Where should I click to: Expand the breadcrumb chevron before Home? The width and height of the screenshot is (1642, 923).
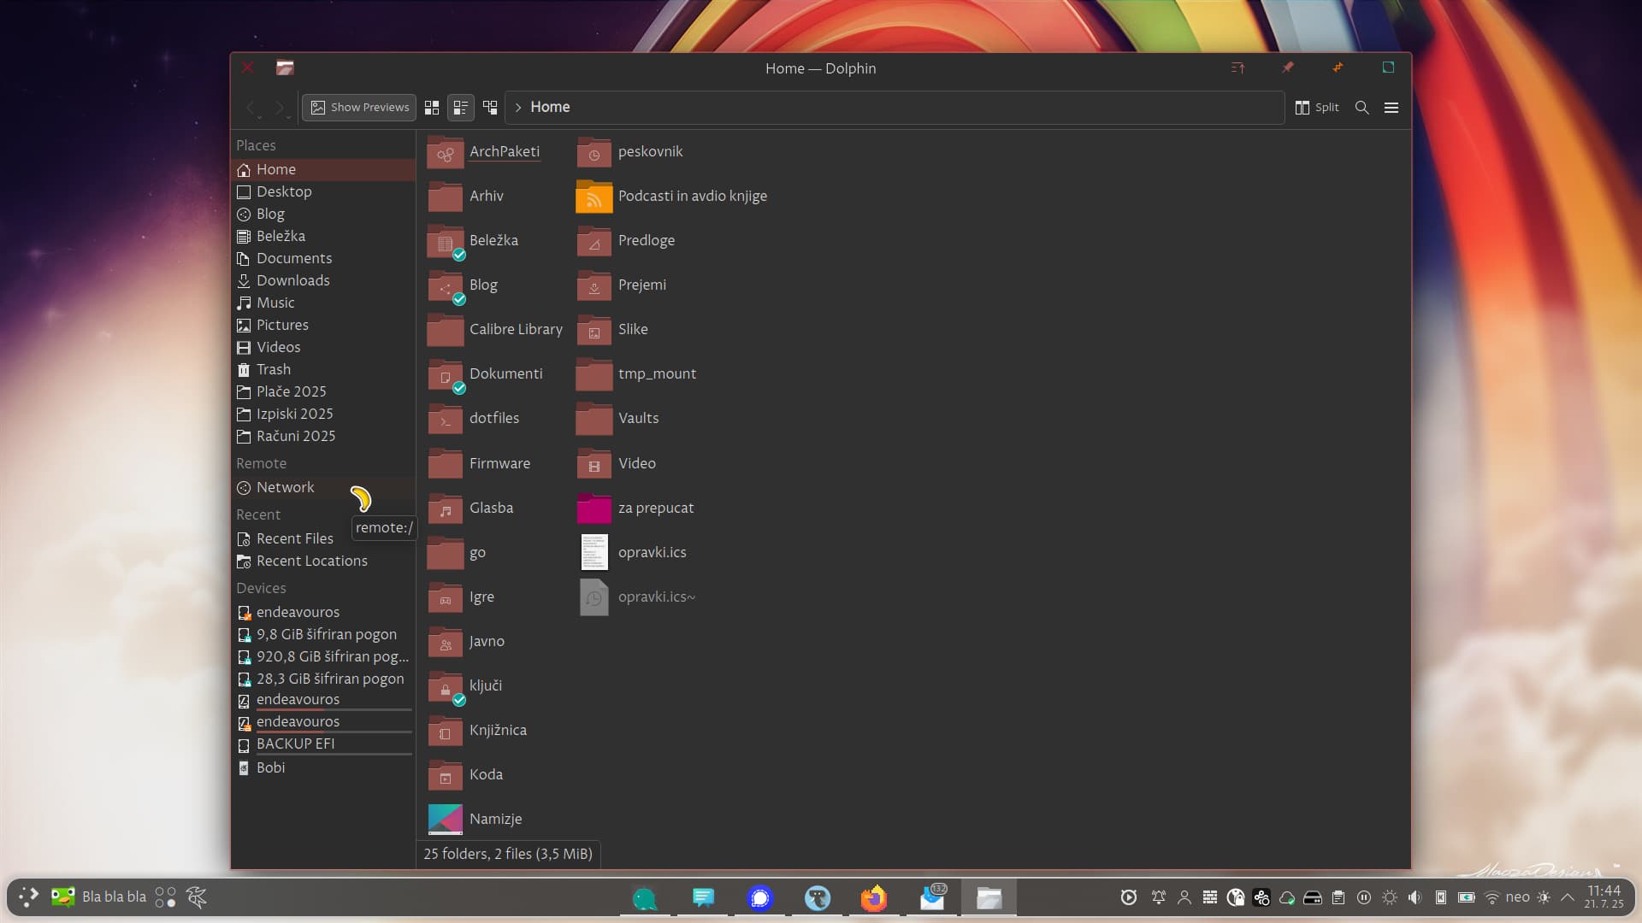(518, 108)
